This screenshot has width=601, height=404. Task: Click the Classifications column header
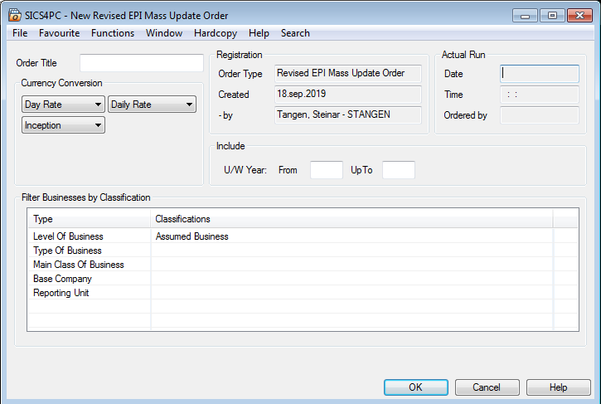(x=351, y=219)
